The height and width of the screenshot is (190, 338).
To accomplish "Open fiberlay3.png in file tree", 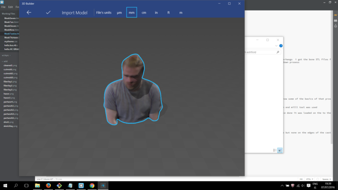I will pos(10,90).
